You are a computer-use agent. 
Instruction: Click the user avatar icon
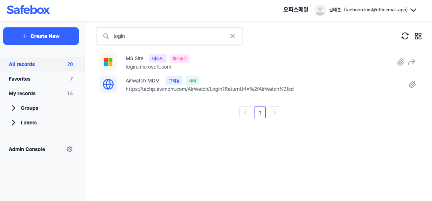(320, 10)
